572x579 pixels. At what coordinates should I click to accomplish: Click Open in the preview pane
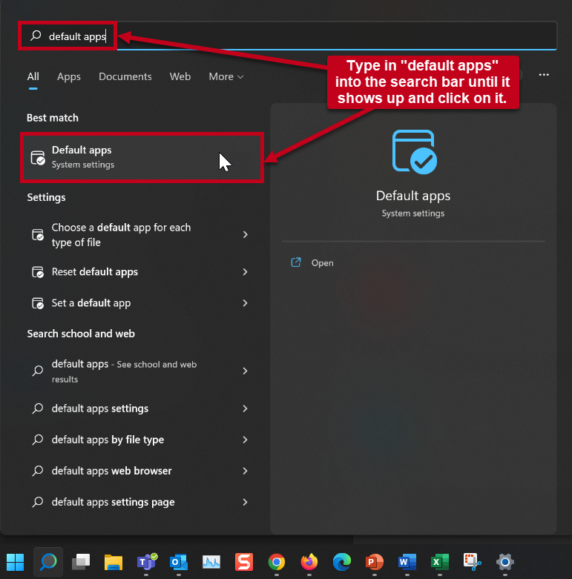[x=322, y=263]
